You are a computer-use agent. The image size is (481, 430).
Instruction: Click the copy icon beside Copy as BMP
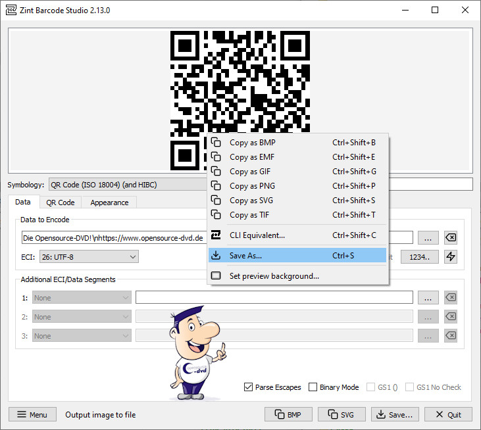click(x=216, y=142)
